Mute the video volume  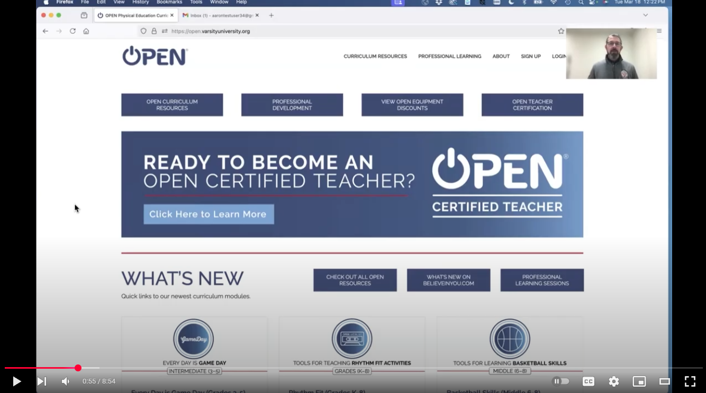[66, 381]
